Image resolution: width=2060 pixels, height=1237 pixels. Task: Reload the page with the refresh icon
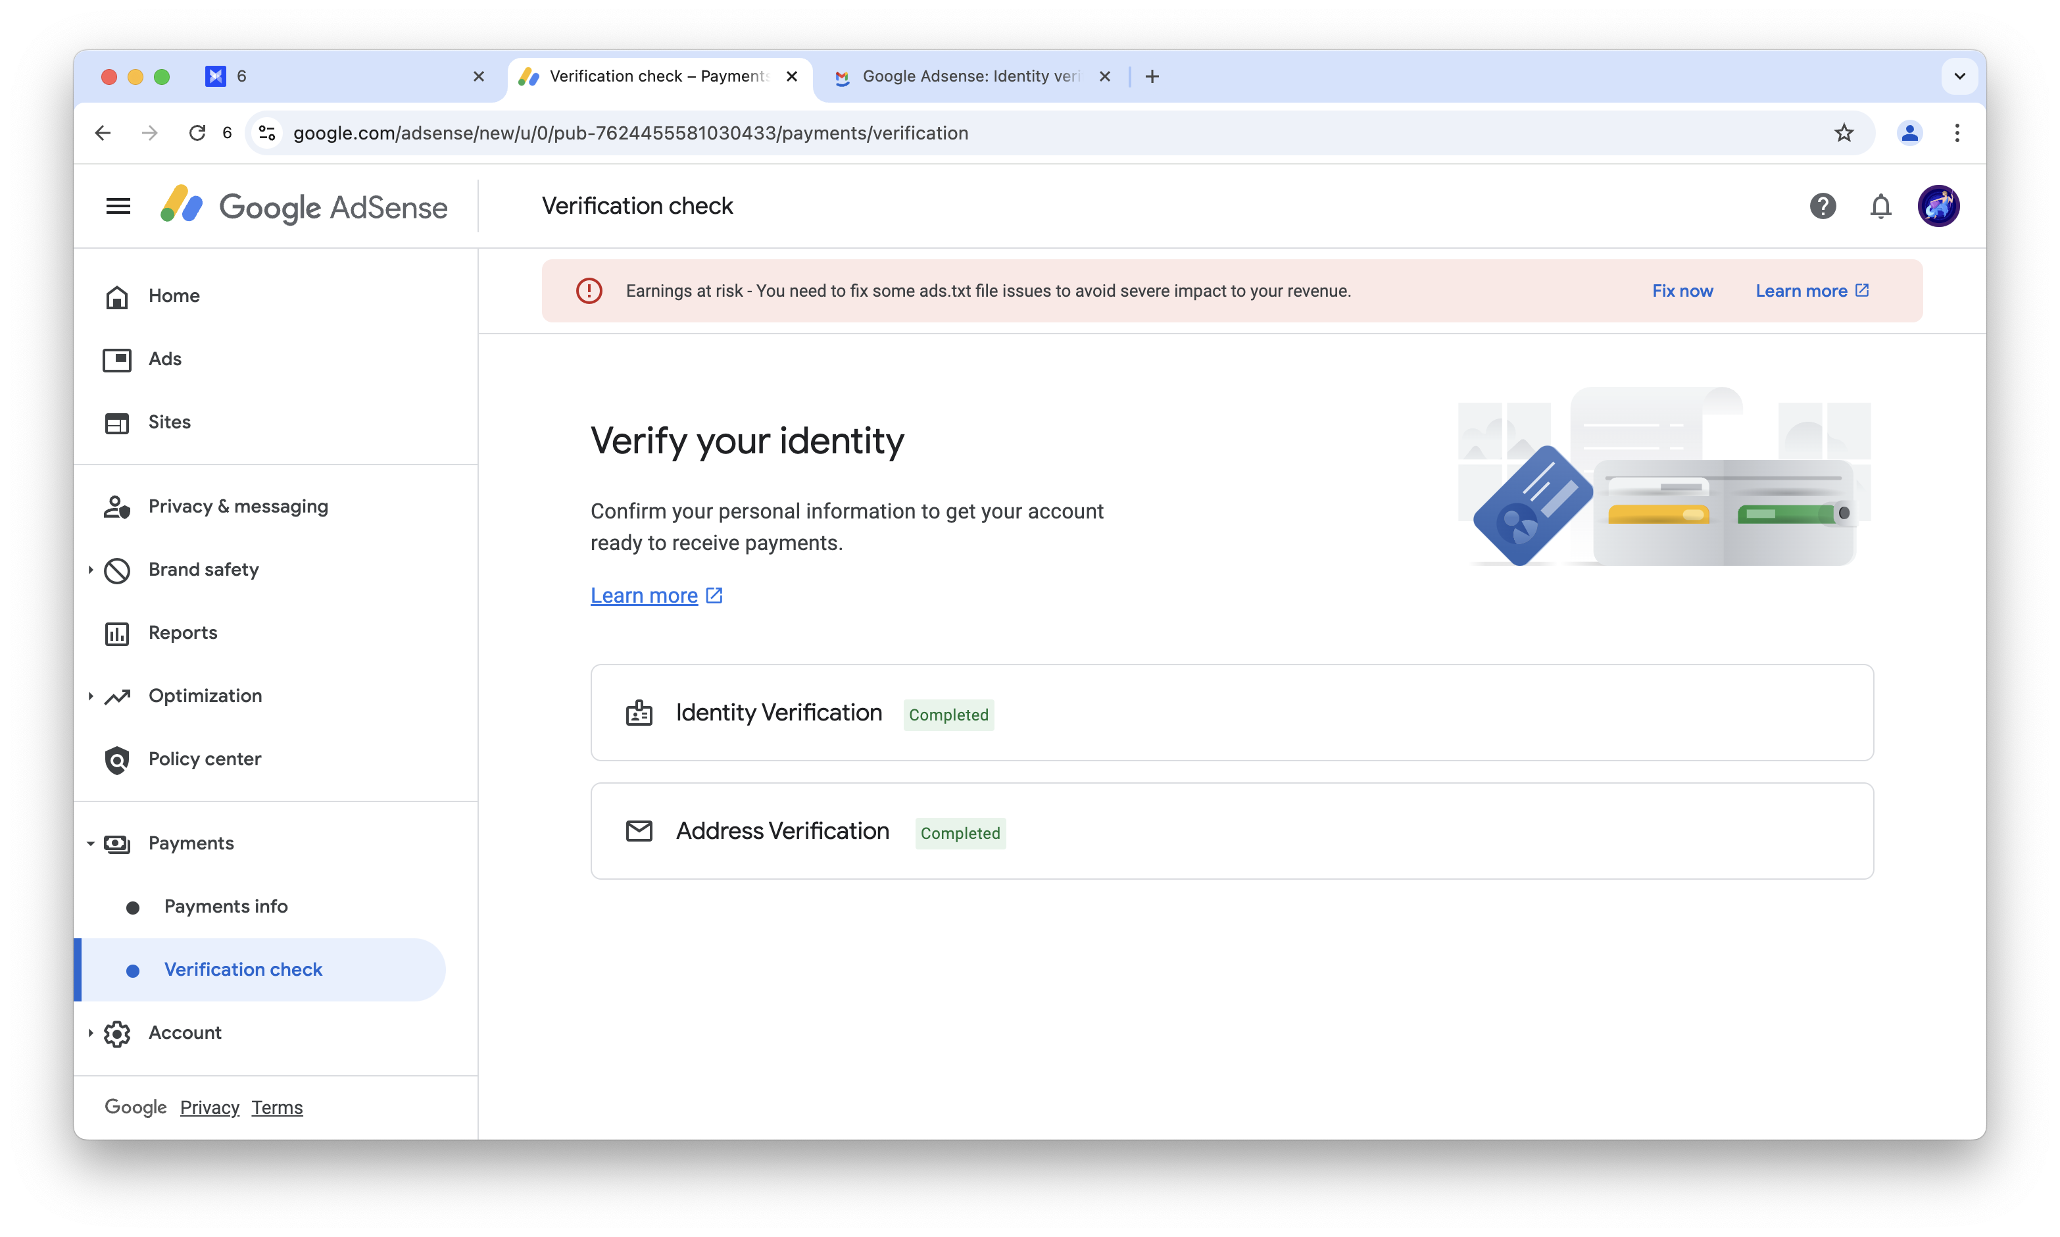(x=197, y=134)
